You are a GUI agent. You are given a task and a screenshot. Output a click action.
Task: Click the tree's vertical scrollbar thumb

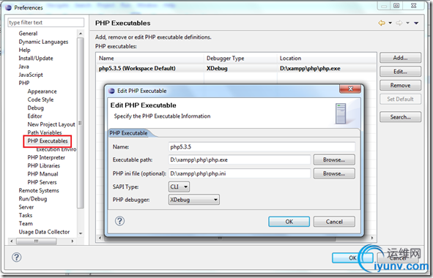tap(81, 123)
